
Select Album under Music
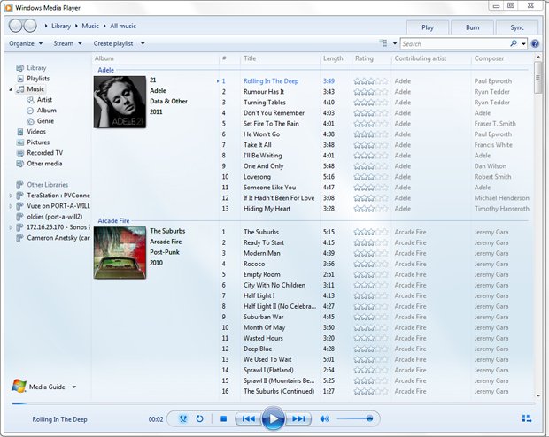coord(47,111)
